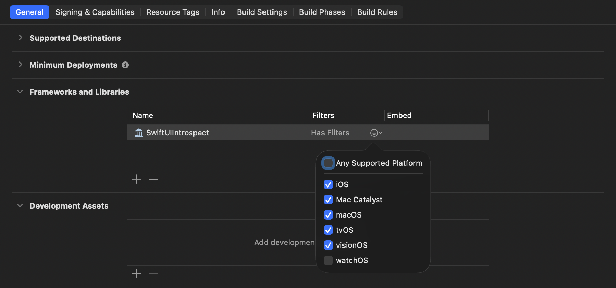Click the Frameworks and Libraries heading
The height and width of the screenshot is (288, 616).
pyautogui.click(x=79, y=92)
